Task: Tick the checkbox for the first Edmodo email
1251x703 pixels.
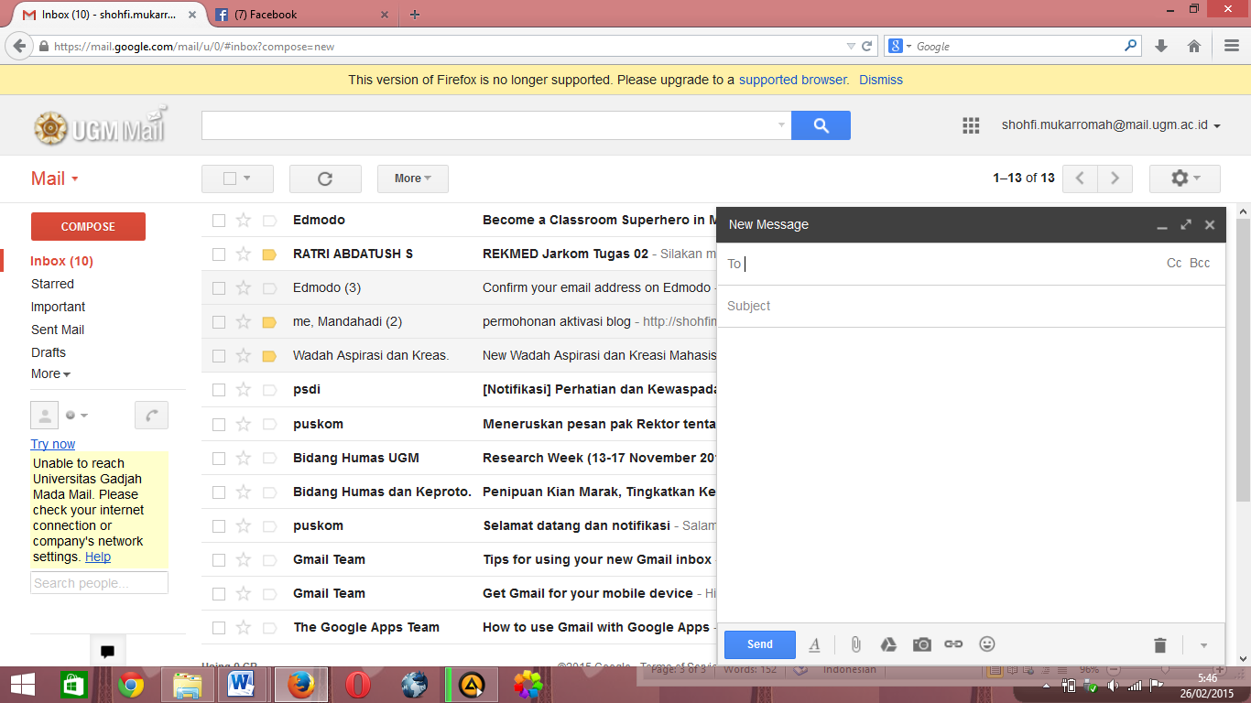Action: point(219,220)
